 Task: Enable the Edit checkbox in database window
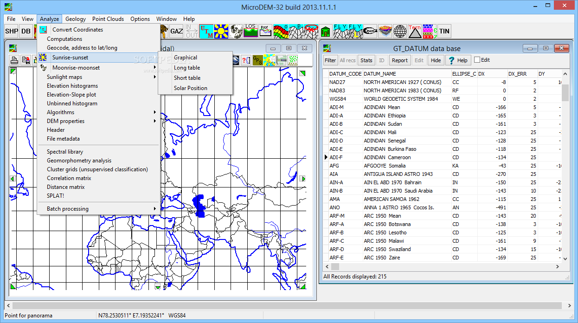[477, 60]
